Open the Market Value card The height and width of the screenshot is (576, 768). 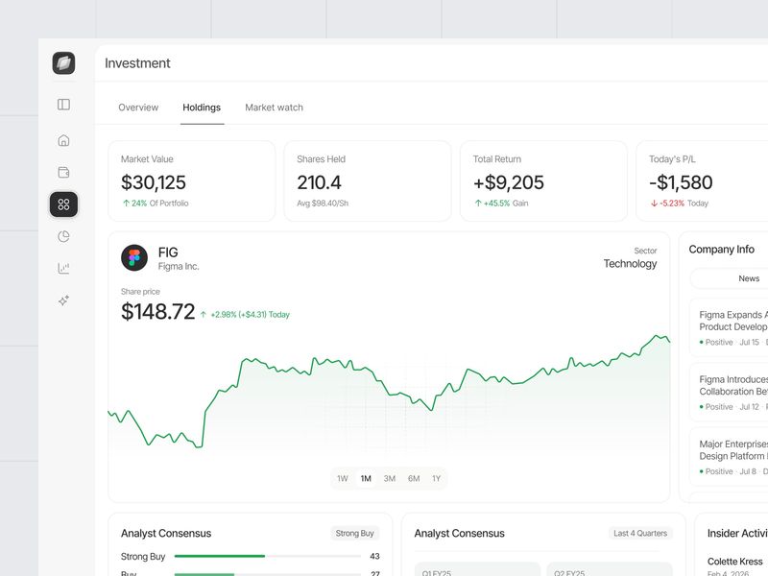click(191, 181)
